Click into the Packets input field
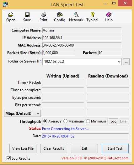The image size is (134, 165). [x=110, y=53]
